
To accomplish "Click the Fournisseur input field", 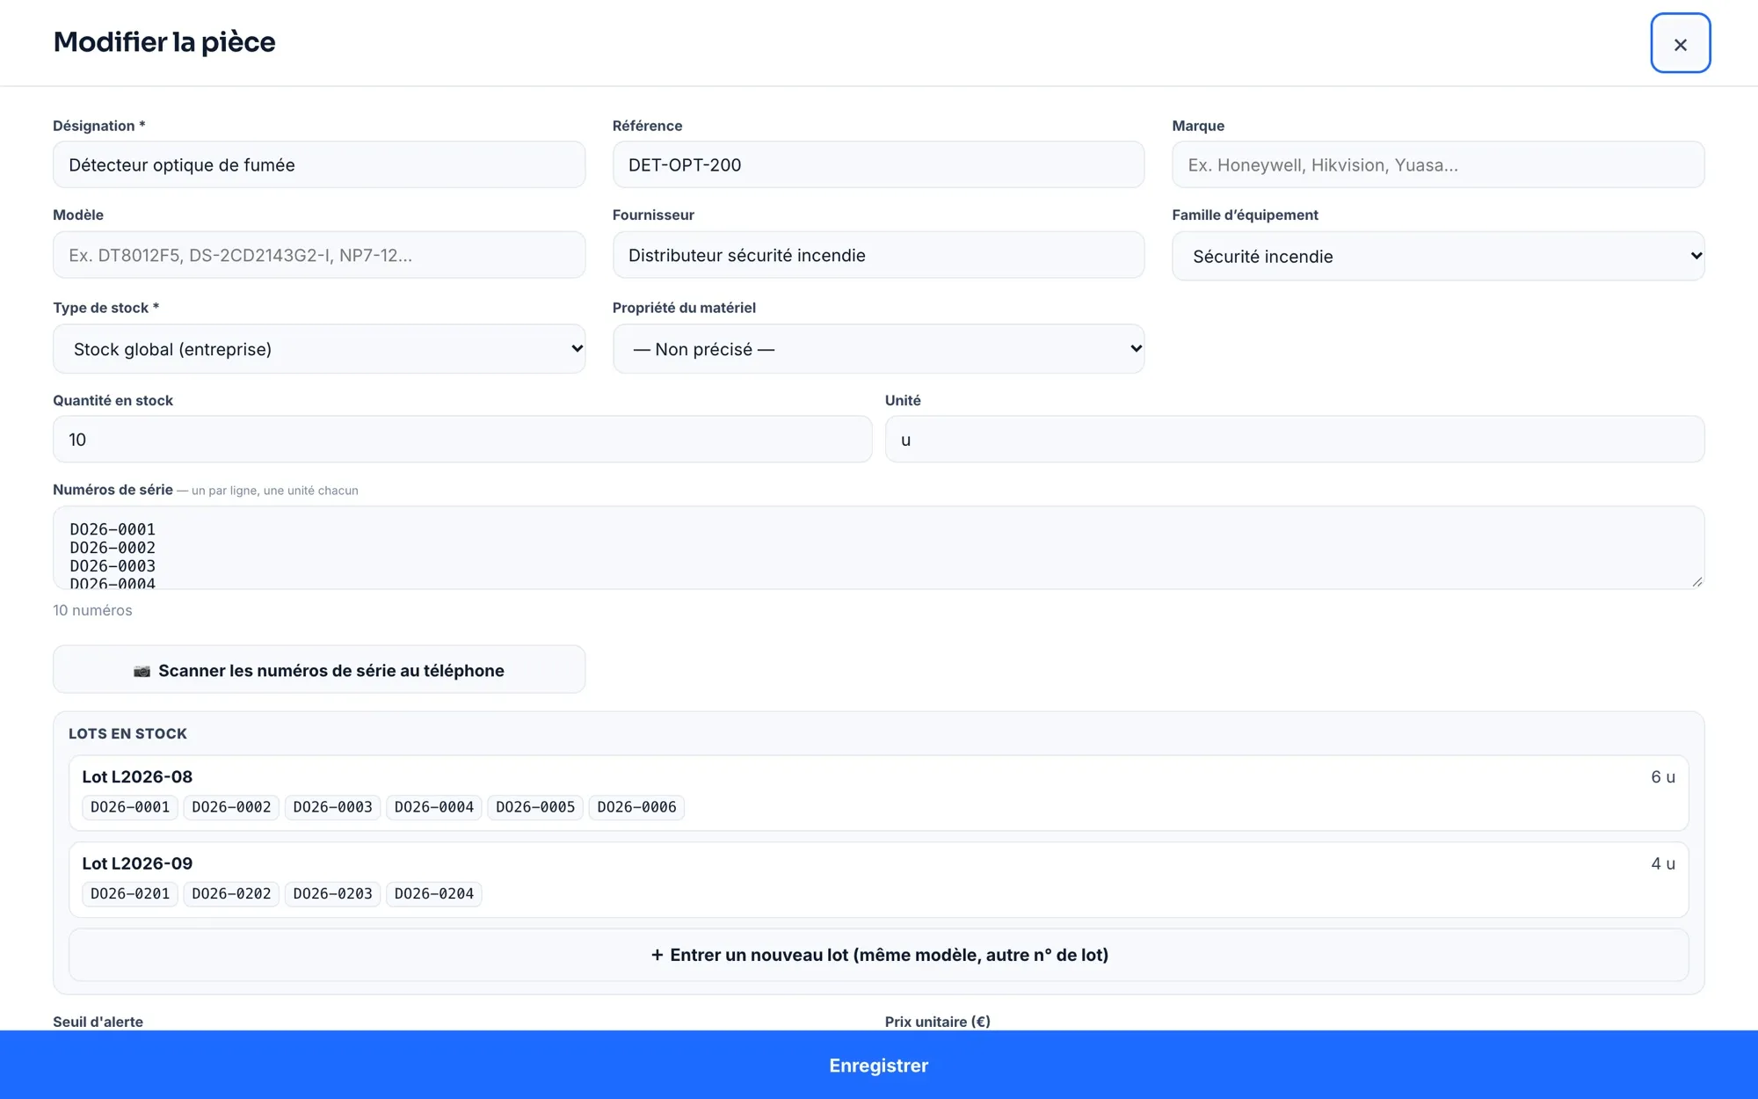I will pyautogui.click(x=878, y=255).
